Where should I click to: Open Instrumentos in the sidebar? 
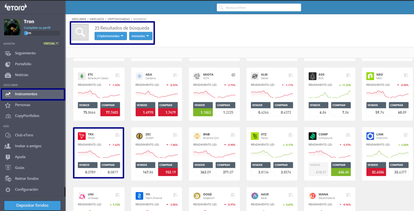click(x=26, y=94)
